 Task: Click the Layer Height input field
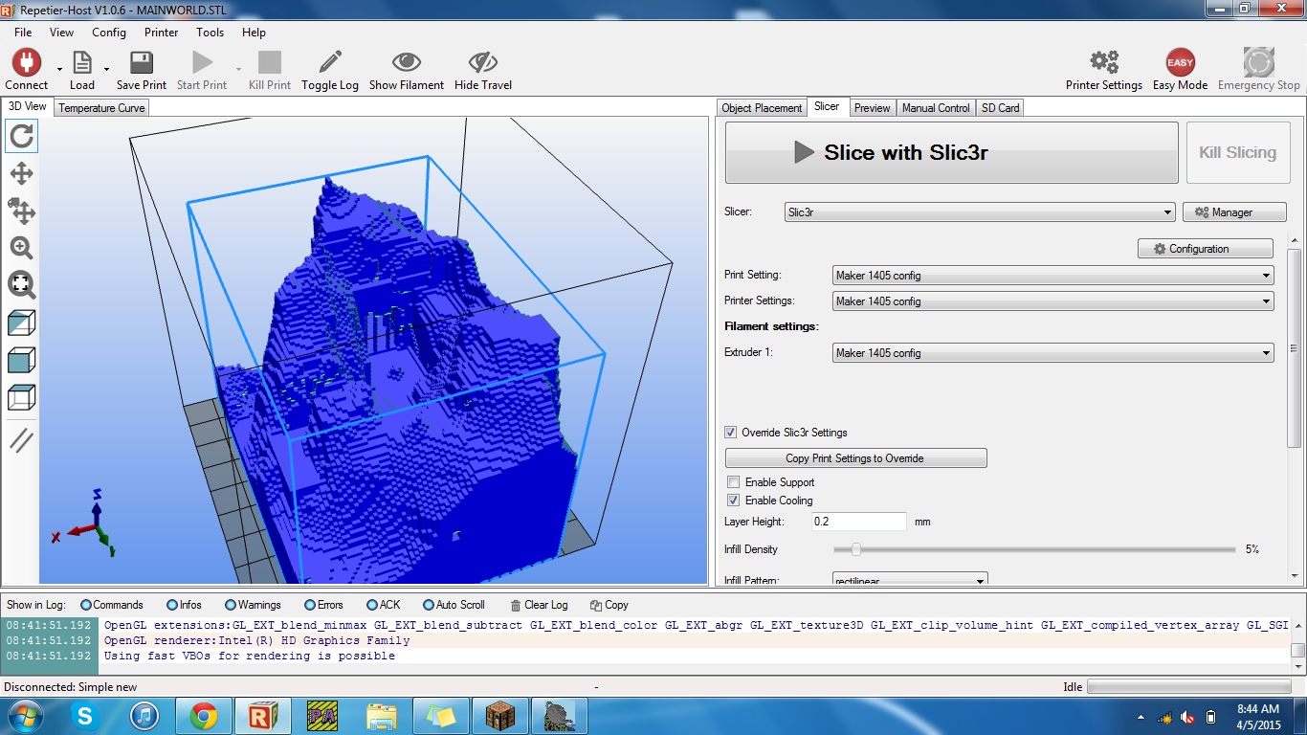point(858,522)
